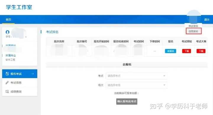
Task: Click the 学号 label in profile card
Action: [8, 37]
